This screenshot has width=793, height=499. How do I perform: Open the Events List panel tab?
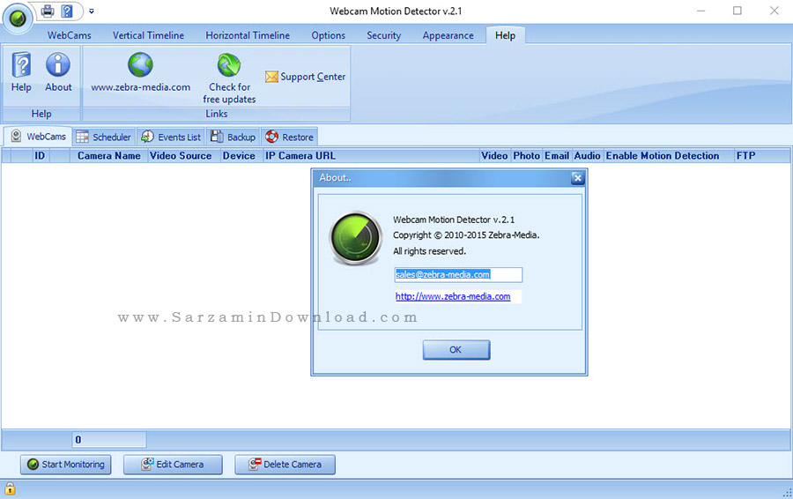171,138
